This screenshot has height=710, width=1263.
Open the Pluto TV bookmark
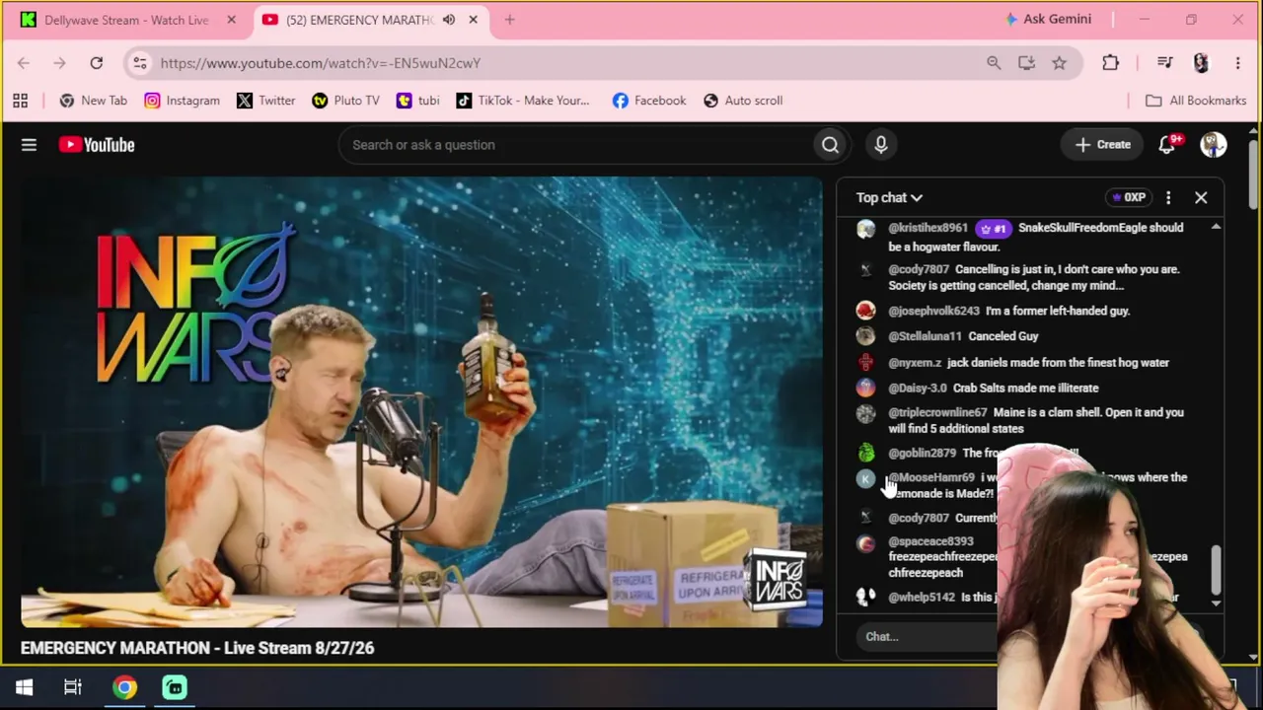[x=345, y=101]
